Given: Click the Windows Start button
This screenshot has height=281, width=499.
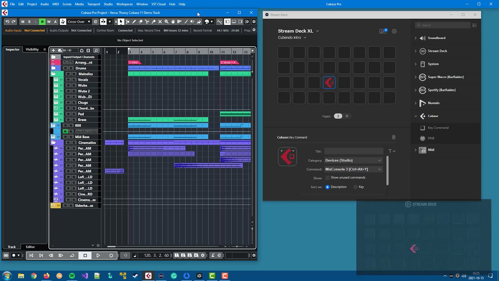Looking at the screenshot, I should [7, 276].
